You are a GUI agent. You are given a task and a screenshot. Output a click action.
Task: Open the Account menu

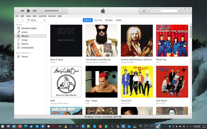point(52,16)
